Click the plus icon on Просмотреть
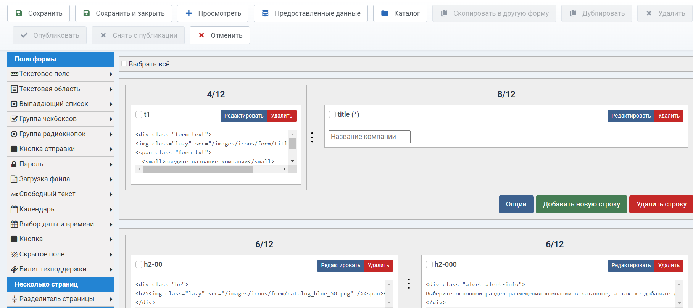Viewport: 693px width, 308px height. click(x=189, y=13)
